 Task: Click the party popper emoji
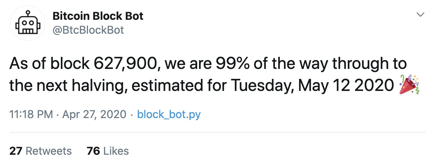(x=409, y=86)
